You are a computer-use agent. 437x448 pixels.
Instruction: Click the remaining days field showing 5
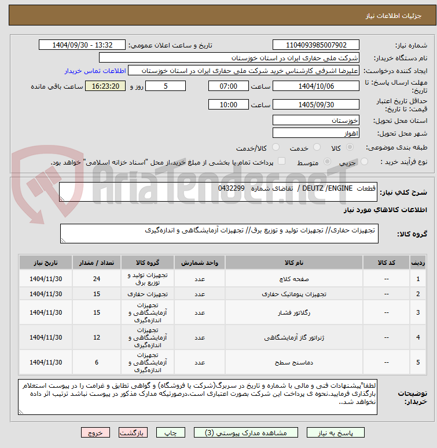click(166, 86)
